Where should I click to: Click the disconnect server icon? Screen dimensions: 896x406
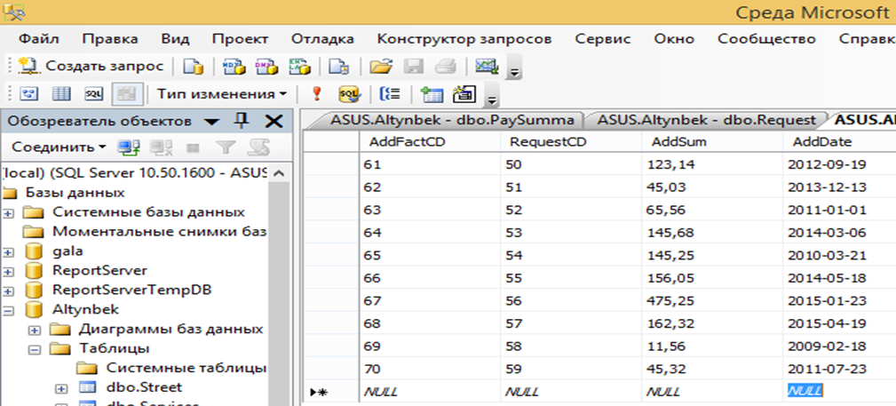click(161, 147)
